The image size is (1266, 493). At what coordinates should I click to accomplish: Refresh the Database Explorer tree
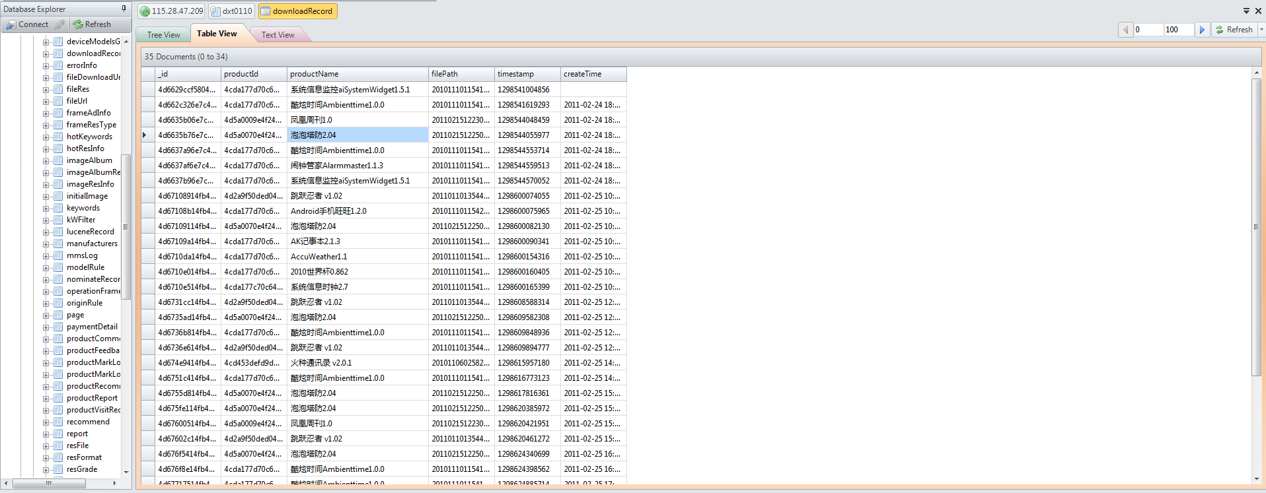(x=93, y=24)
